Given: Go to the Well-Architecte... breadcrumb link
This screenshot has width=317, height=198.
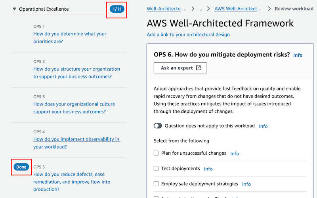Looking at the screenshot, I should [x=166, y=9].
